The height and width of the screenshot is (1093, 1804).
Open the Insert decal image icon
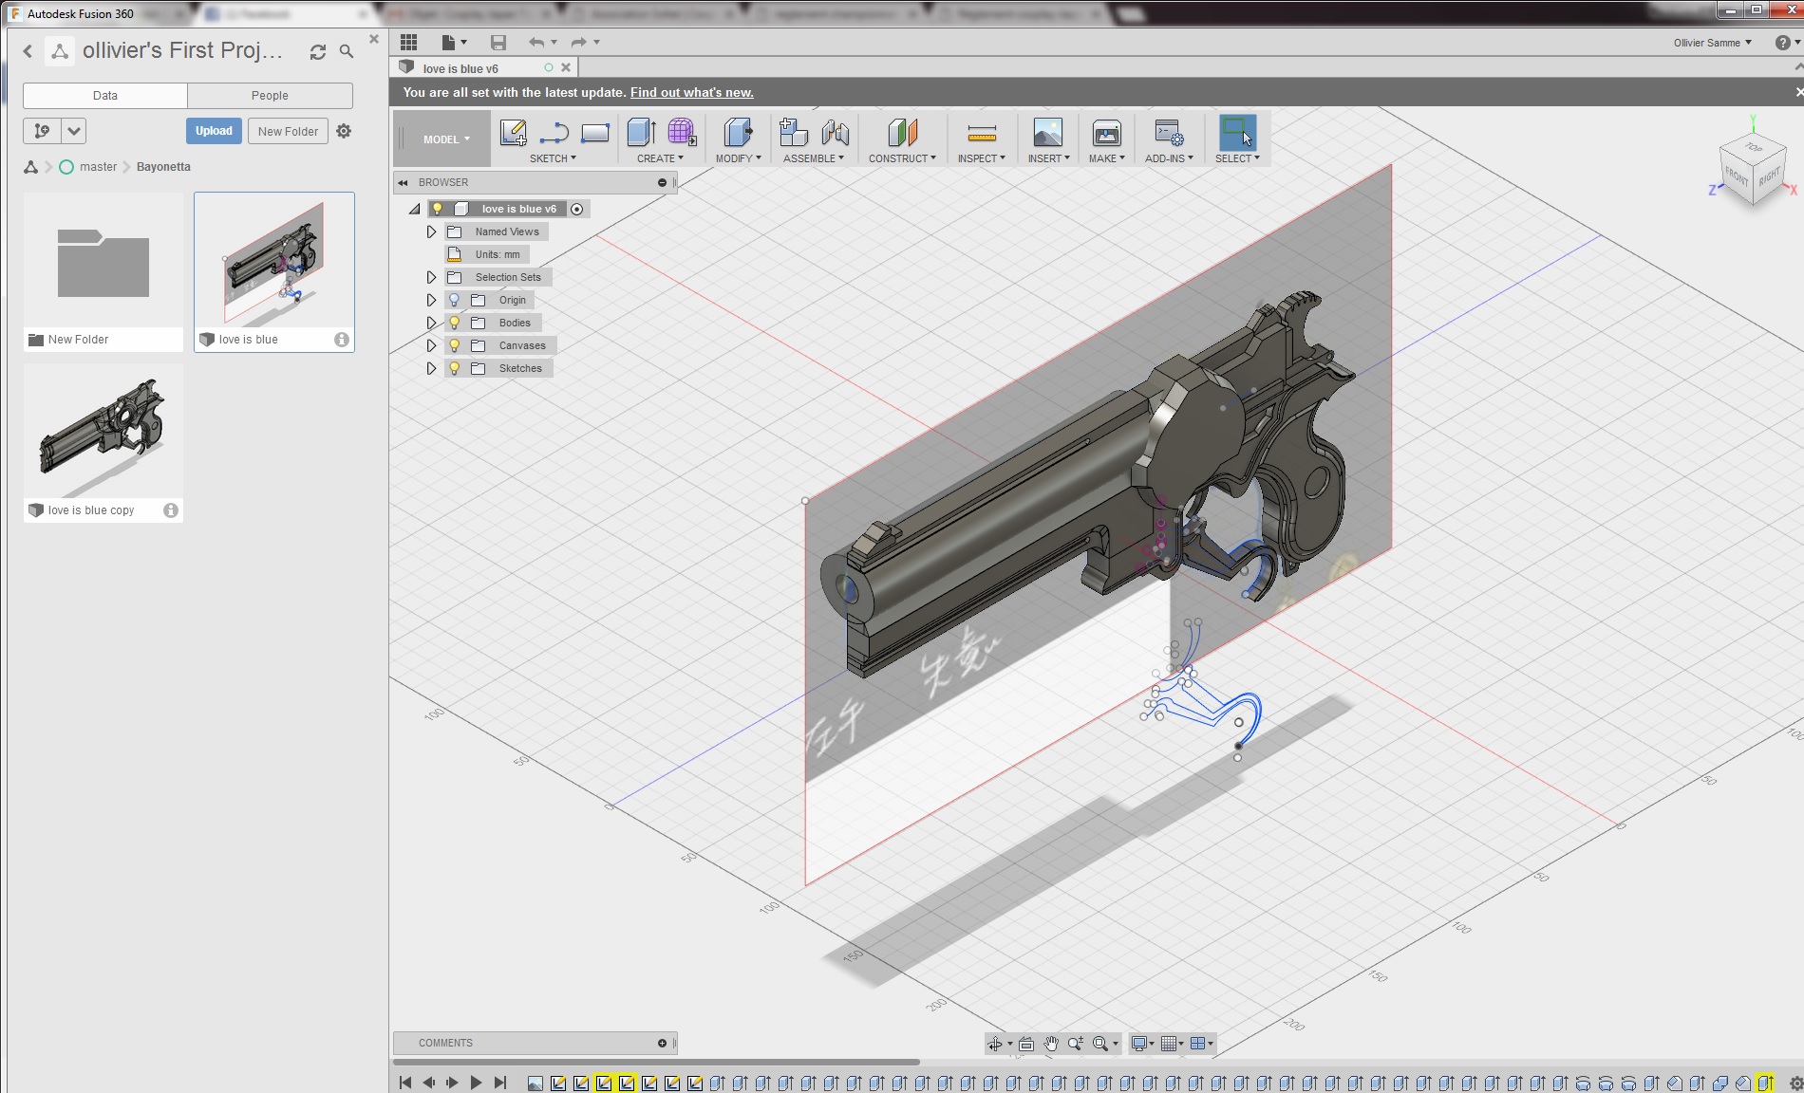(x=1047, y=133)
